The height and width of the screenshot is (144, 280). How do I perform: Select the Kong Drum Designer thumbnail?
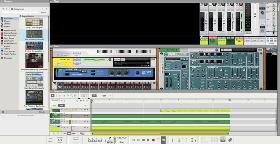click(34, 22)
